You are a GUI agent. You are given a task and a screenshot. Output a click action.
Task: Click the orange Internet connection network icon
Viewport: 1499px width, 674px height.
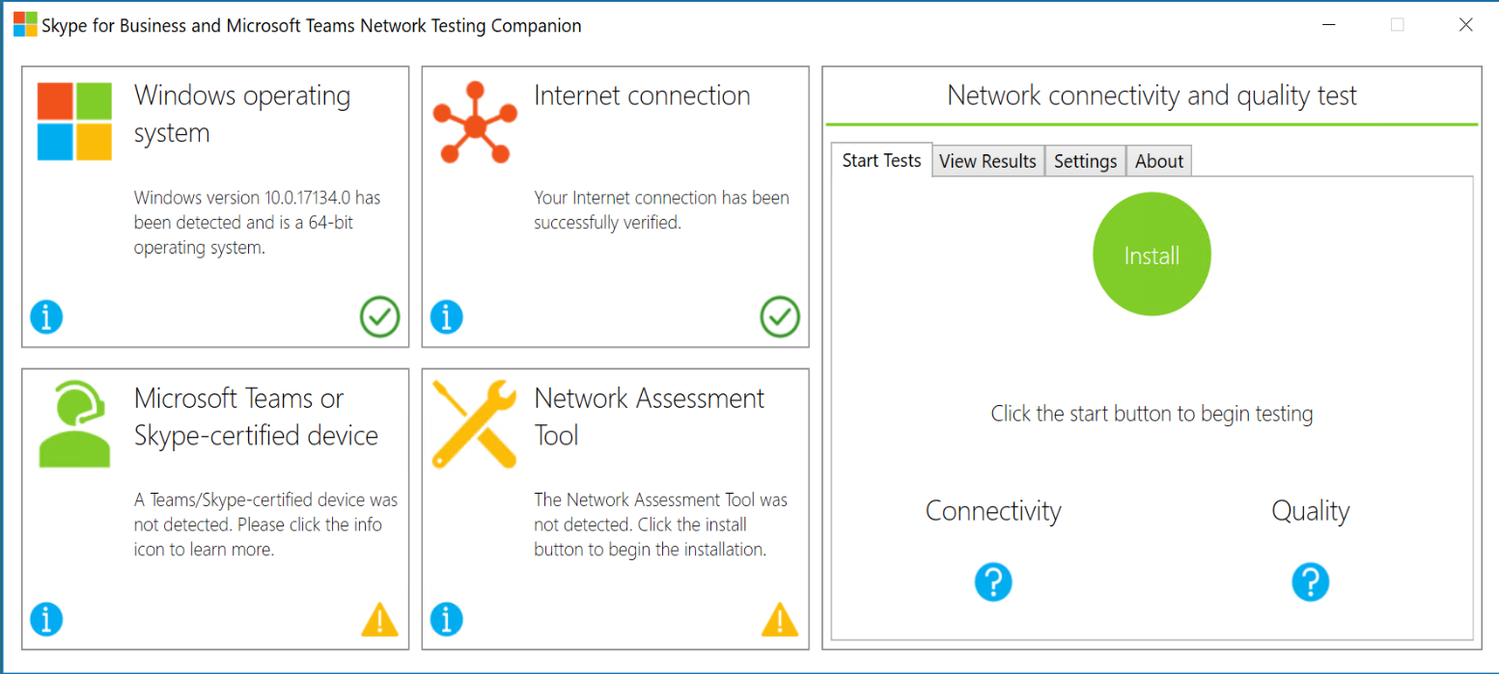click(474, 123)
